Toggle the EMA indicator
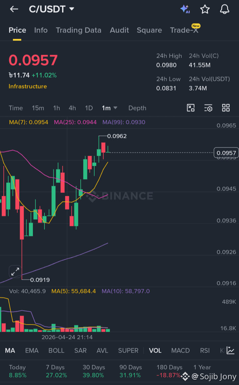This screenshot has width=239, height=385. click(32, 351)
